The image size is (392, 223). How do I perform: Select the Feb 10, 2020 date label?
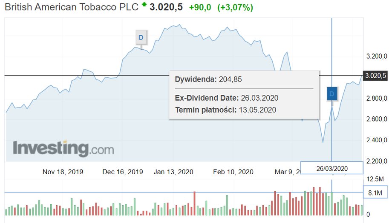[233, 172]
